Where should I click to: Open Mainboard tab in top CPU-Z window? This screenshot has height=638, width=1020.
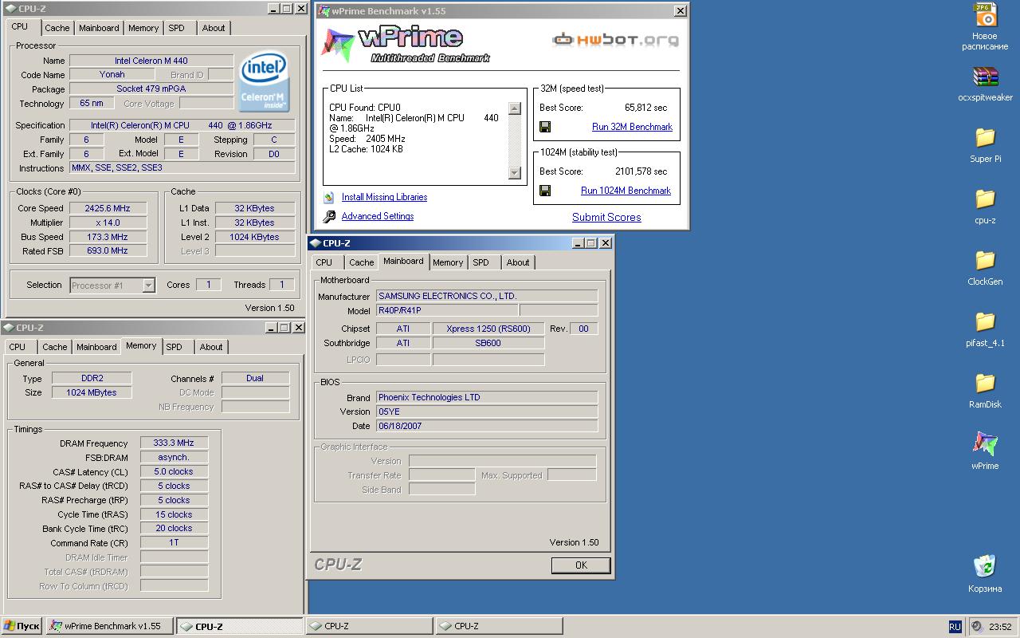click(99, 28)
